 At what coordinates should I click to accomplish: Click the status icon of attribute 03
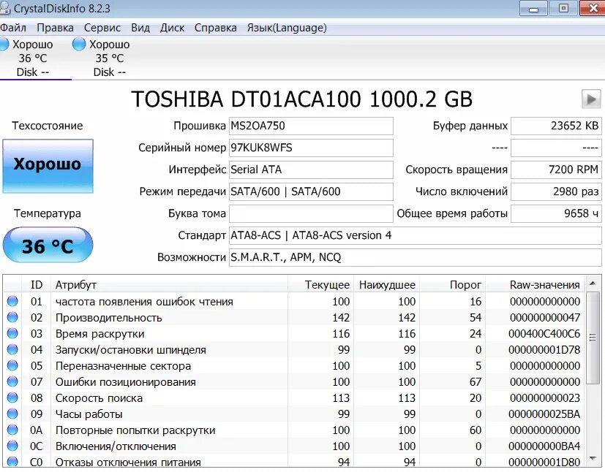(12, 333)
